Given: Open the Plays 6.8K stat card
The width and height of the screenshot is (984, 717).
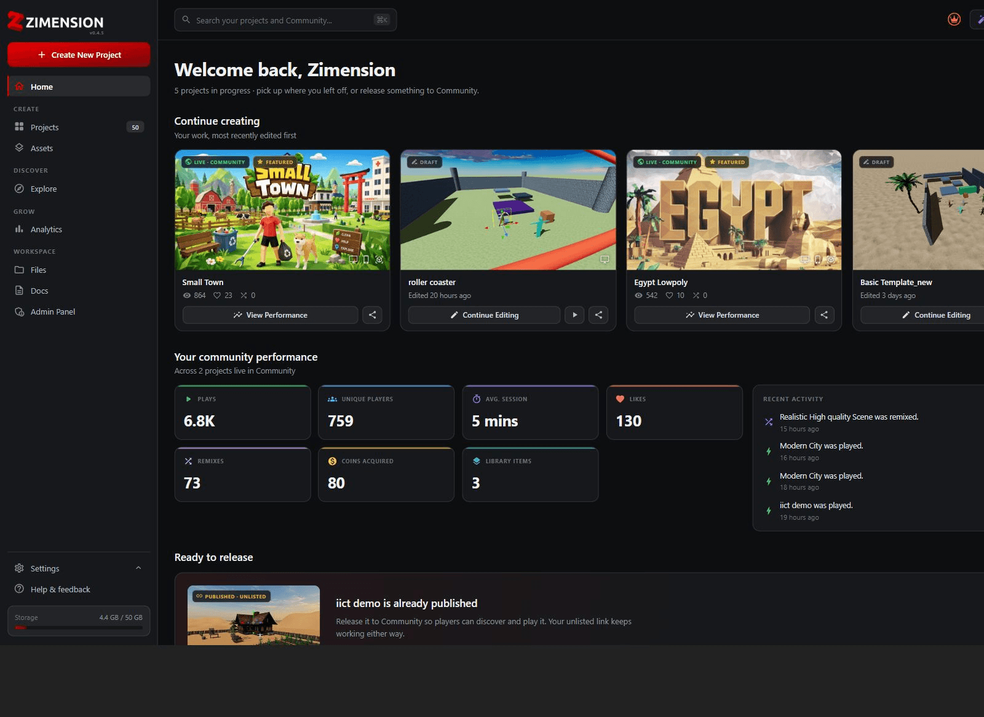Looking at the screenshot, I should pos(242,412).
